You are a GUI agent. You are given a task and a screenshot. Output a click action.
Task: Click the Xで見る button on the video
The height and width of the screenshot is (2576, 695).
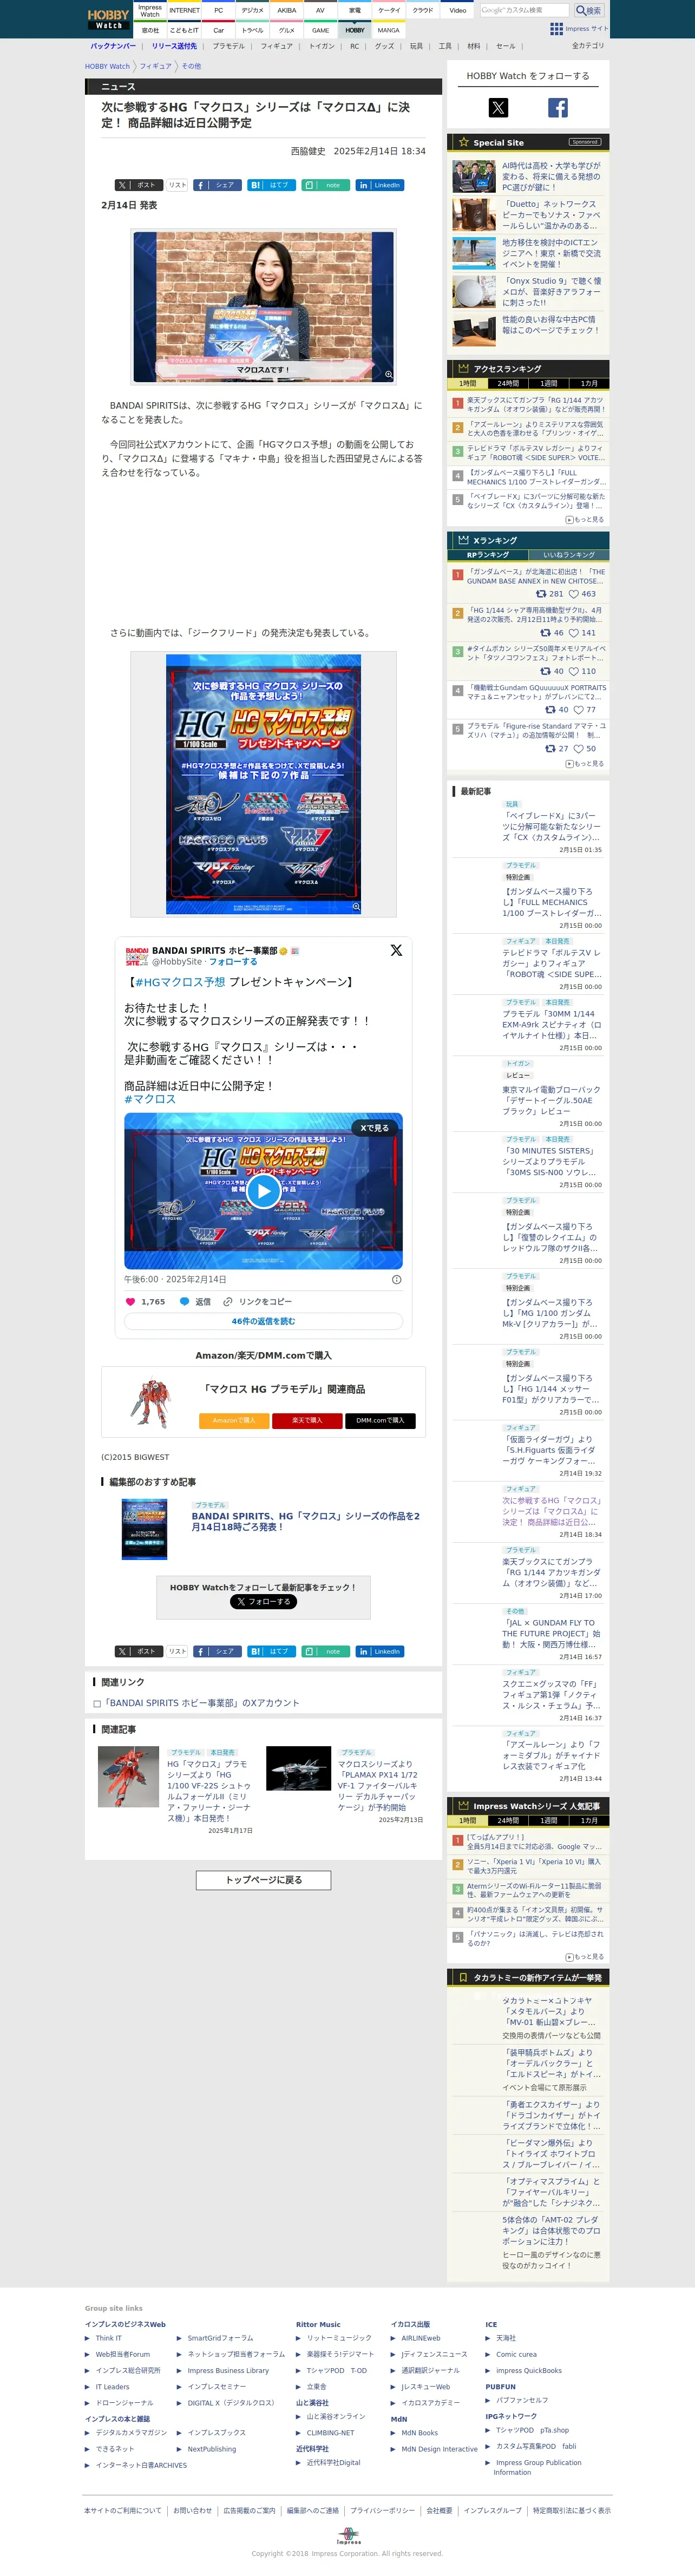click(x=374, y=1128)
